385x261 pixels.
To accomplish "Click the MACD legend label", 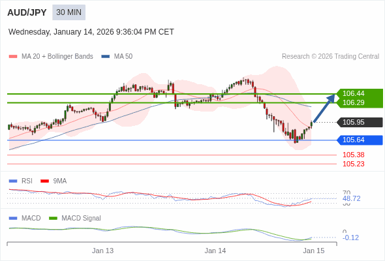I will point(31,219).
